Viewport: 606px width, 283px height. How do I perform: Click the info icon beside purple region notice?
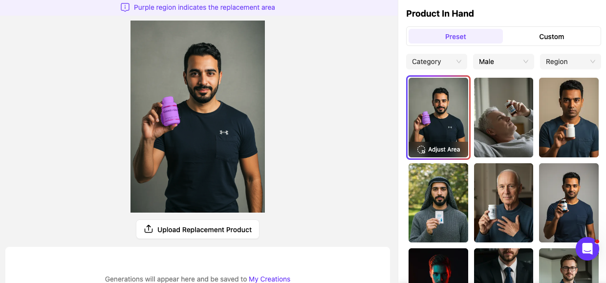pos(125,7)
